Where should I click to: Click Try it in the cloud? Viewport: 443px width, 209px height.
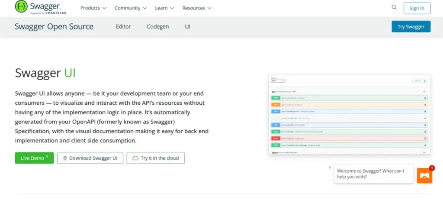tap(156, 158)
